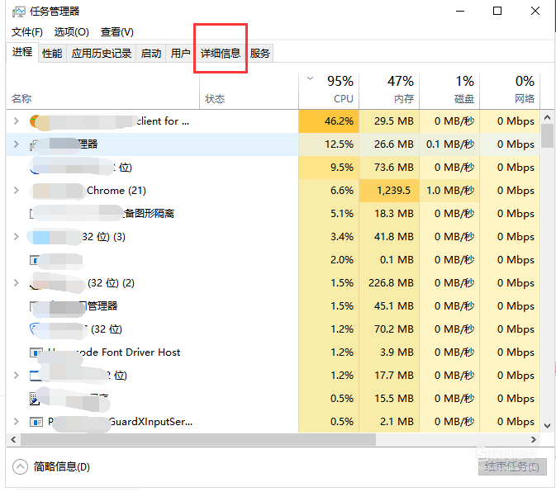Screen dimensions: 556x492
Task: Expand the process row using 17.7 MB
Action: coord(16,376)
